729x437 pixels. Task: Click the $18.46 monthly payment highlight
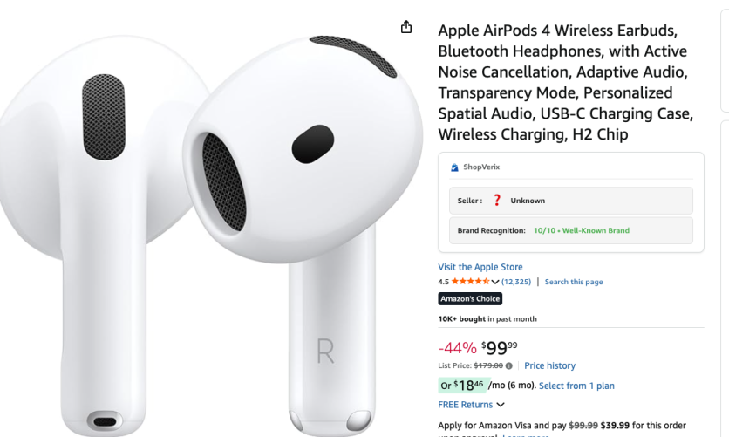point(464,386)
